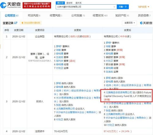Viewport: 153px width, 135px height.
Task: Select the 公司发展 75 tab
Action: coord(78,16)
